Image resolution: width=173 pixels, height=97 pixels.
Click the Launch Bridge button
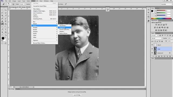point(77,95)
